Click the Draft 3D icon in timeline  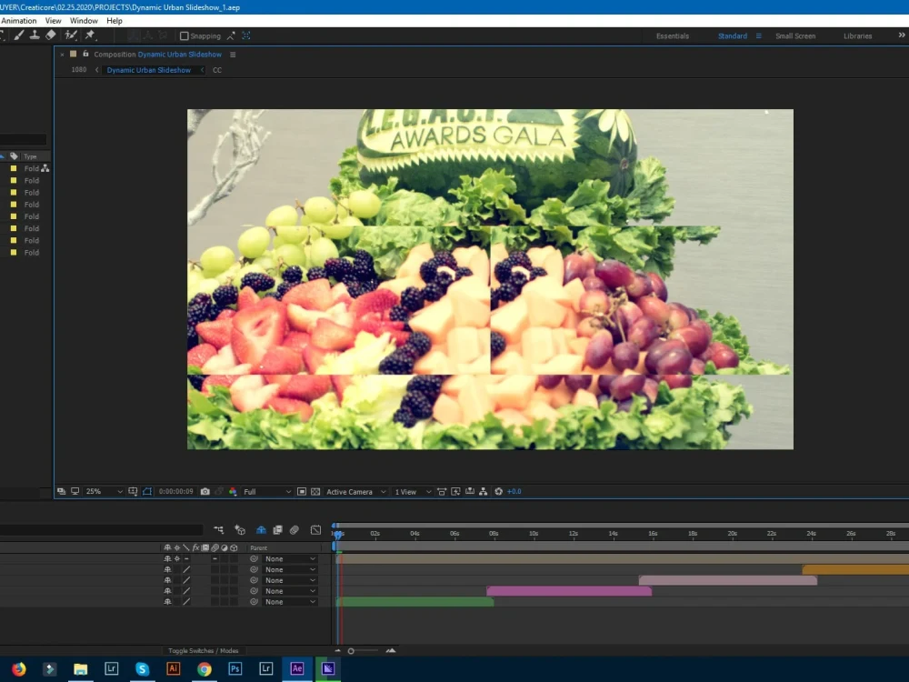[x=240, y=530]
